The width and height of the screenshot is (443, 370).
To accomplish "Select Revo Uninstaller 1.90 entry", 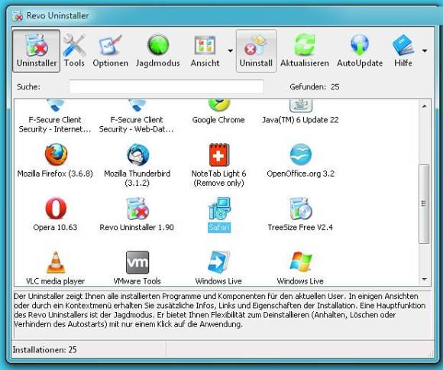I will pos(137,214).
